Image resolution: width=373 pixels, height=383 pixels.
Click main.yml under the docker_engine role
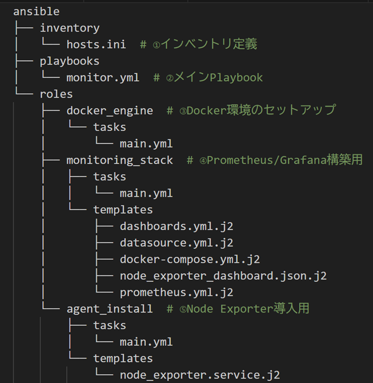pyautogui.click(x=146, y=144)
